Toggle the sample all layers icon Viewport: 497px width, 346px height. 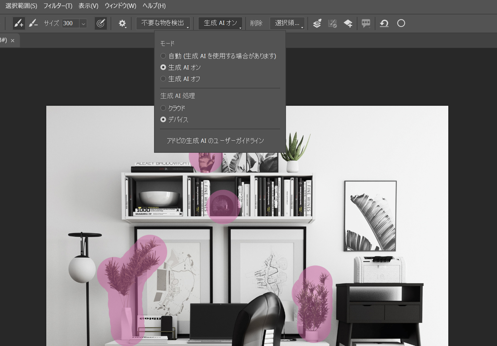click(x=317, y=23)
